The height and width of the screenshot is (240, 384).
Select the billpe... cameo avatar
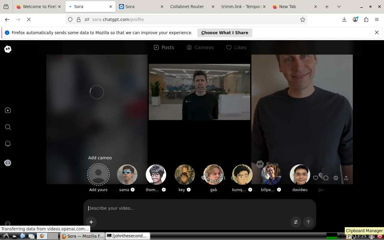click(x=271, y=175)
